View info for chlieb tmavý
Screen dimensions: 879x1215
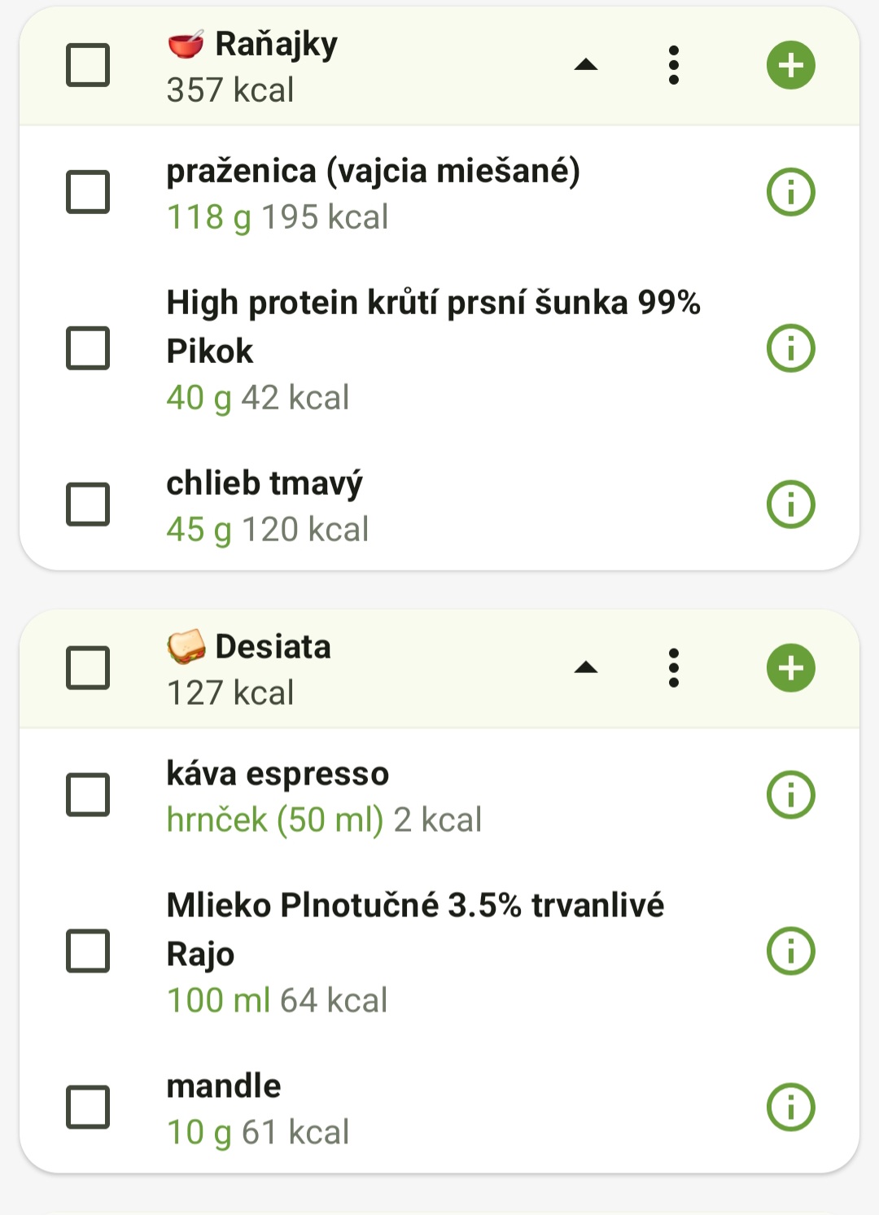tap(790, 505)
